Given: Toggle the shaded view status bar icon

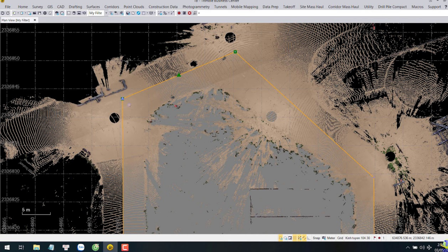Looking at the screenshot, I should [x=290, y=238].
